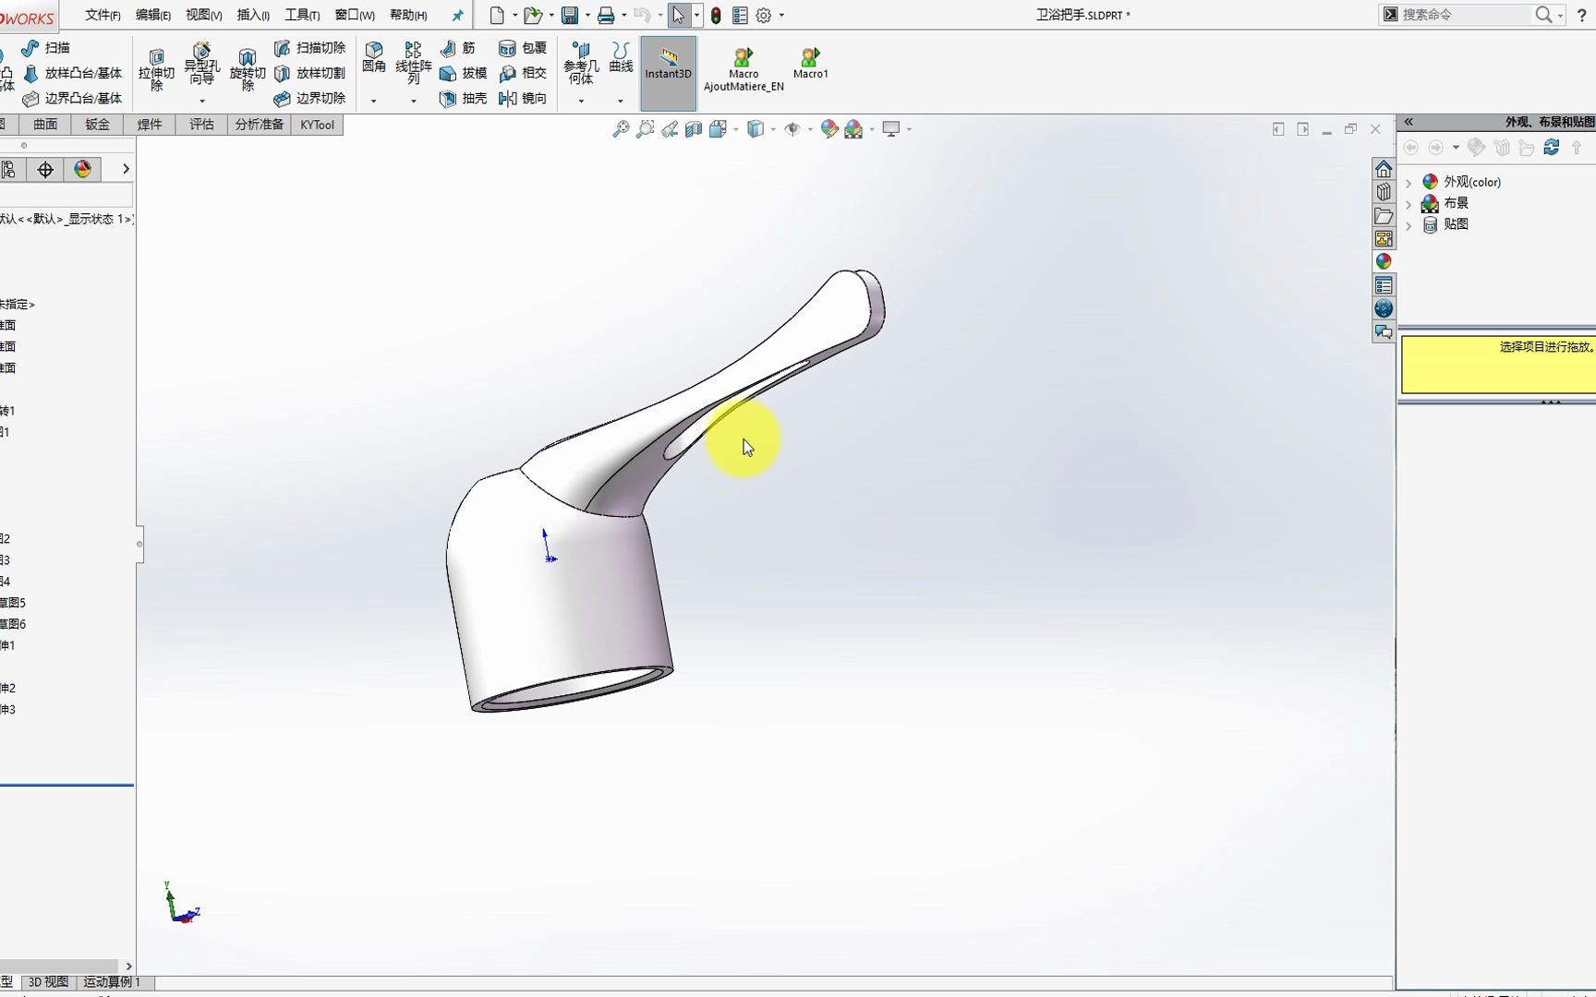Image resolution: width=1596 pixels, height=997 pixels.
Task: Click the KYTool tab button
Action: 317,124
